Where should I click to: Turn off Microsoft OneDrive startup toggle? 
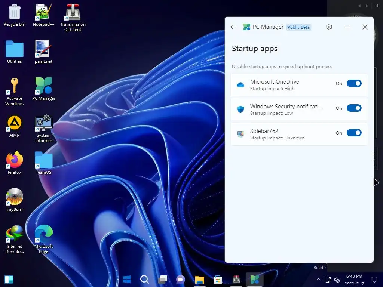[x=354, y=83]
